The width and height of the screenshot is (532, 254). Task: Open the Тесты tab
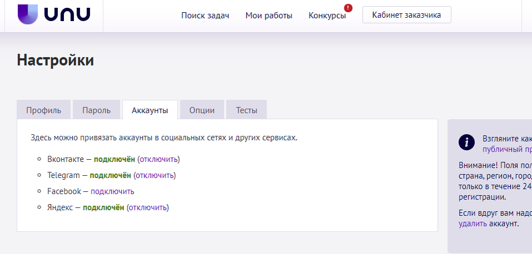click(247, 110)
